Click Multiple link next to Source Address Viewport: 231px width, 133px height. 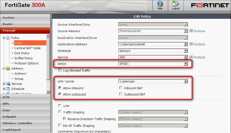coord(199,31)
